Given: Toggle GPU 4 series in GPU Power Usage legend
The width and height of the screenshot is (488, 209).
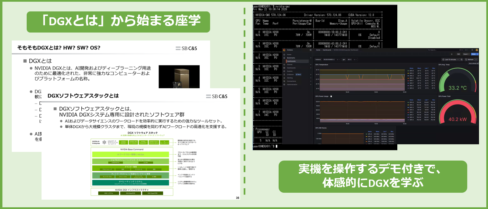Looking at the screenshot, I should 412,117.
